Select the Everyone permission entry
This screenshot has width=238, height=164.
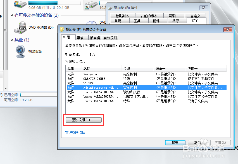pos(147,74)
